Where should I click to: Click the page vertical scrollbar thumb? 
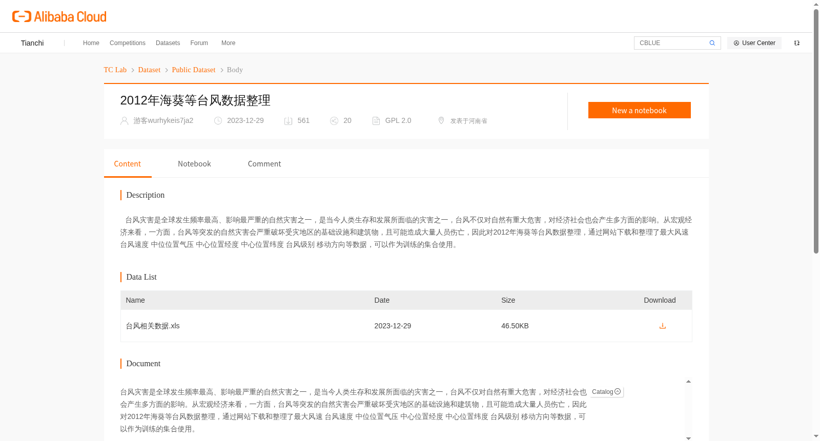[x=816, y=131]
